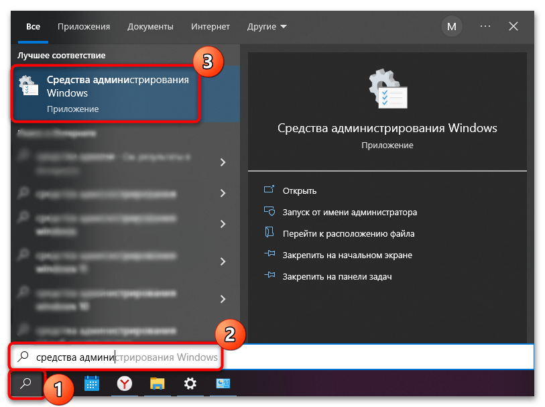The height and width of the screenshot is (407, 545).
Task: Switch to the "Документы" tab
Action: [150, 27]
